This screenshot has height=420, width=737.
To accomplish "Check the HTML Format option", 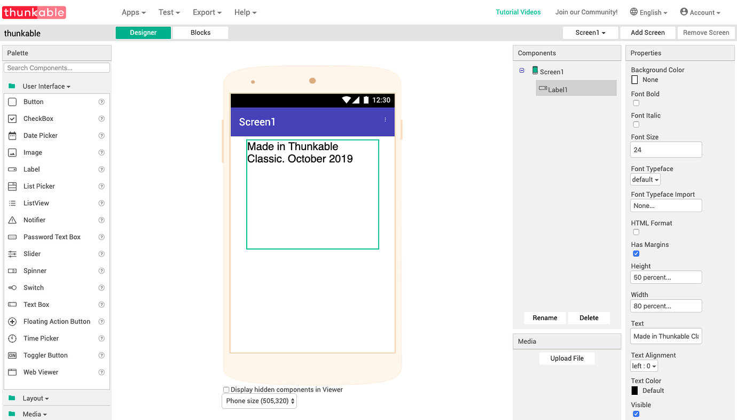I will tap(636, 232).
